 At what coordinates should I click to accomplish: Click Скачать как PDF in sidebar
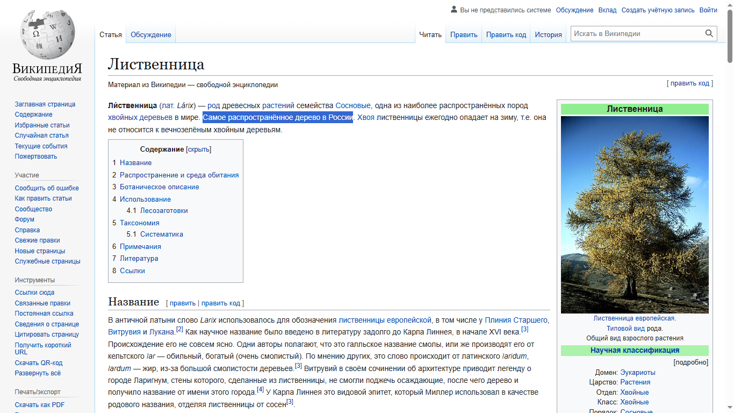click(40, 405)
